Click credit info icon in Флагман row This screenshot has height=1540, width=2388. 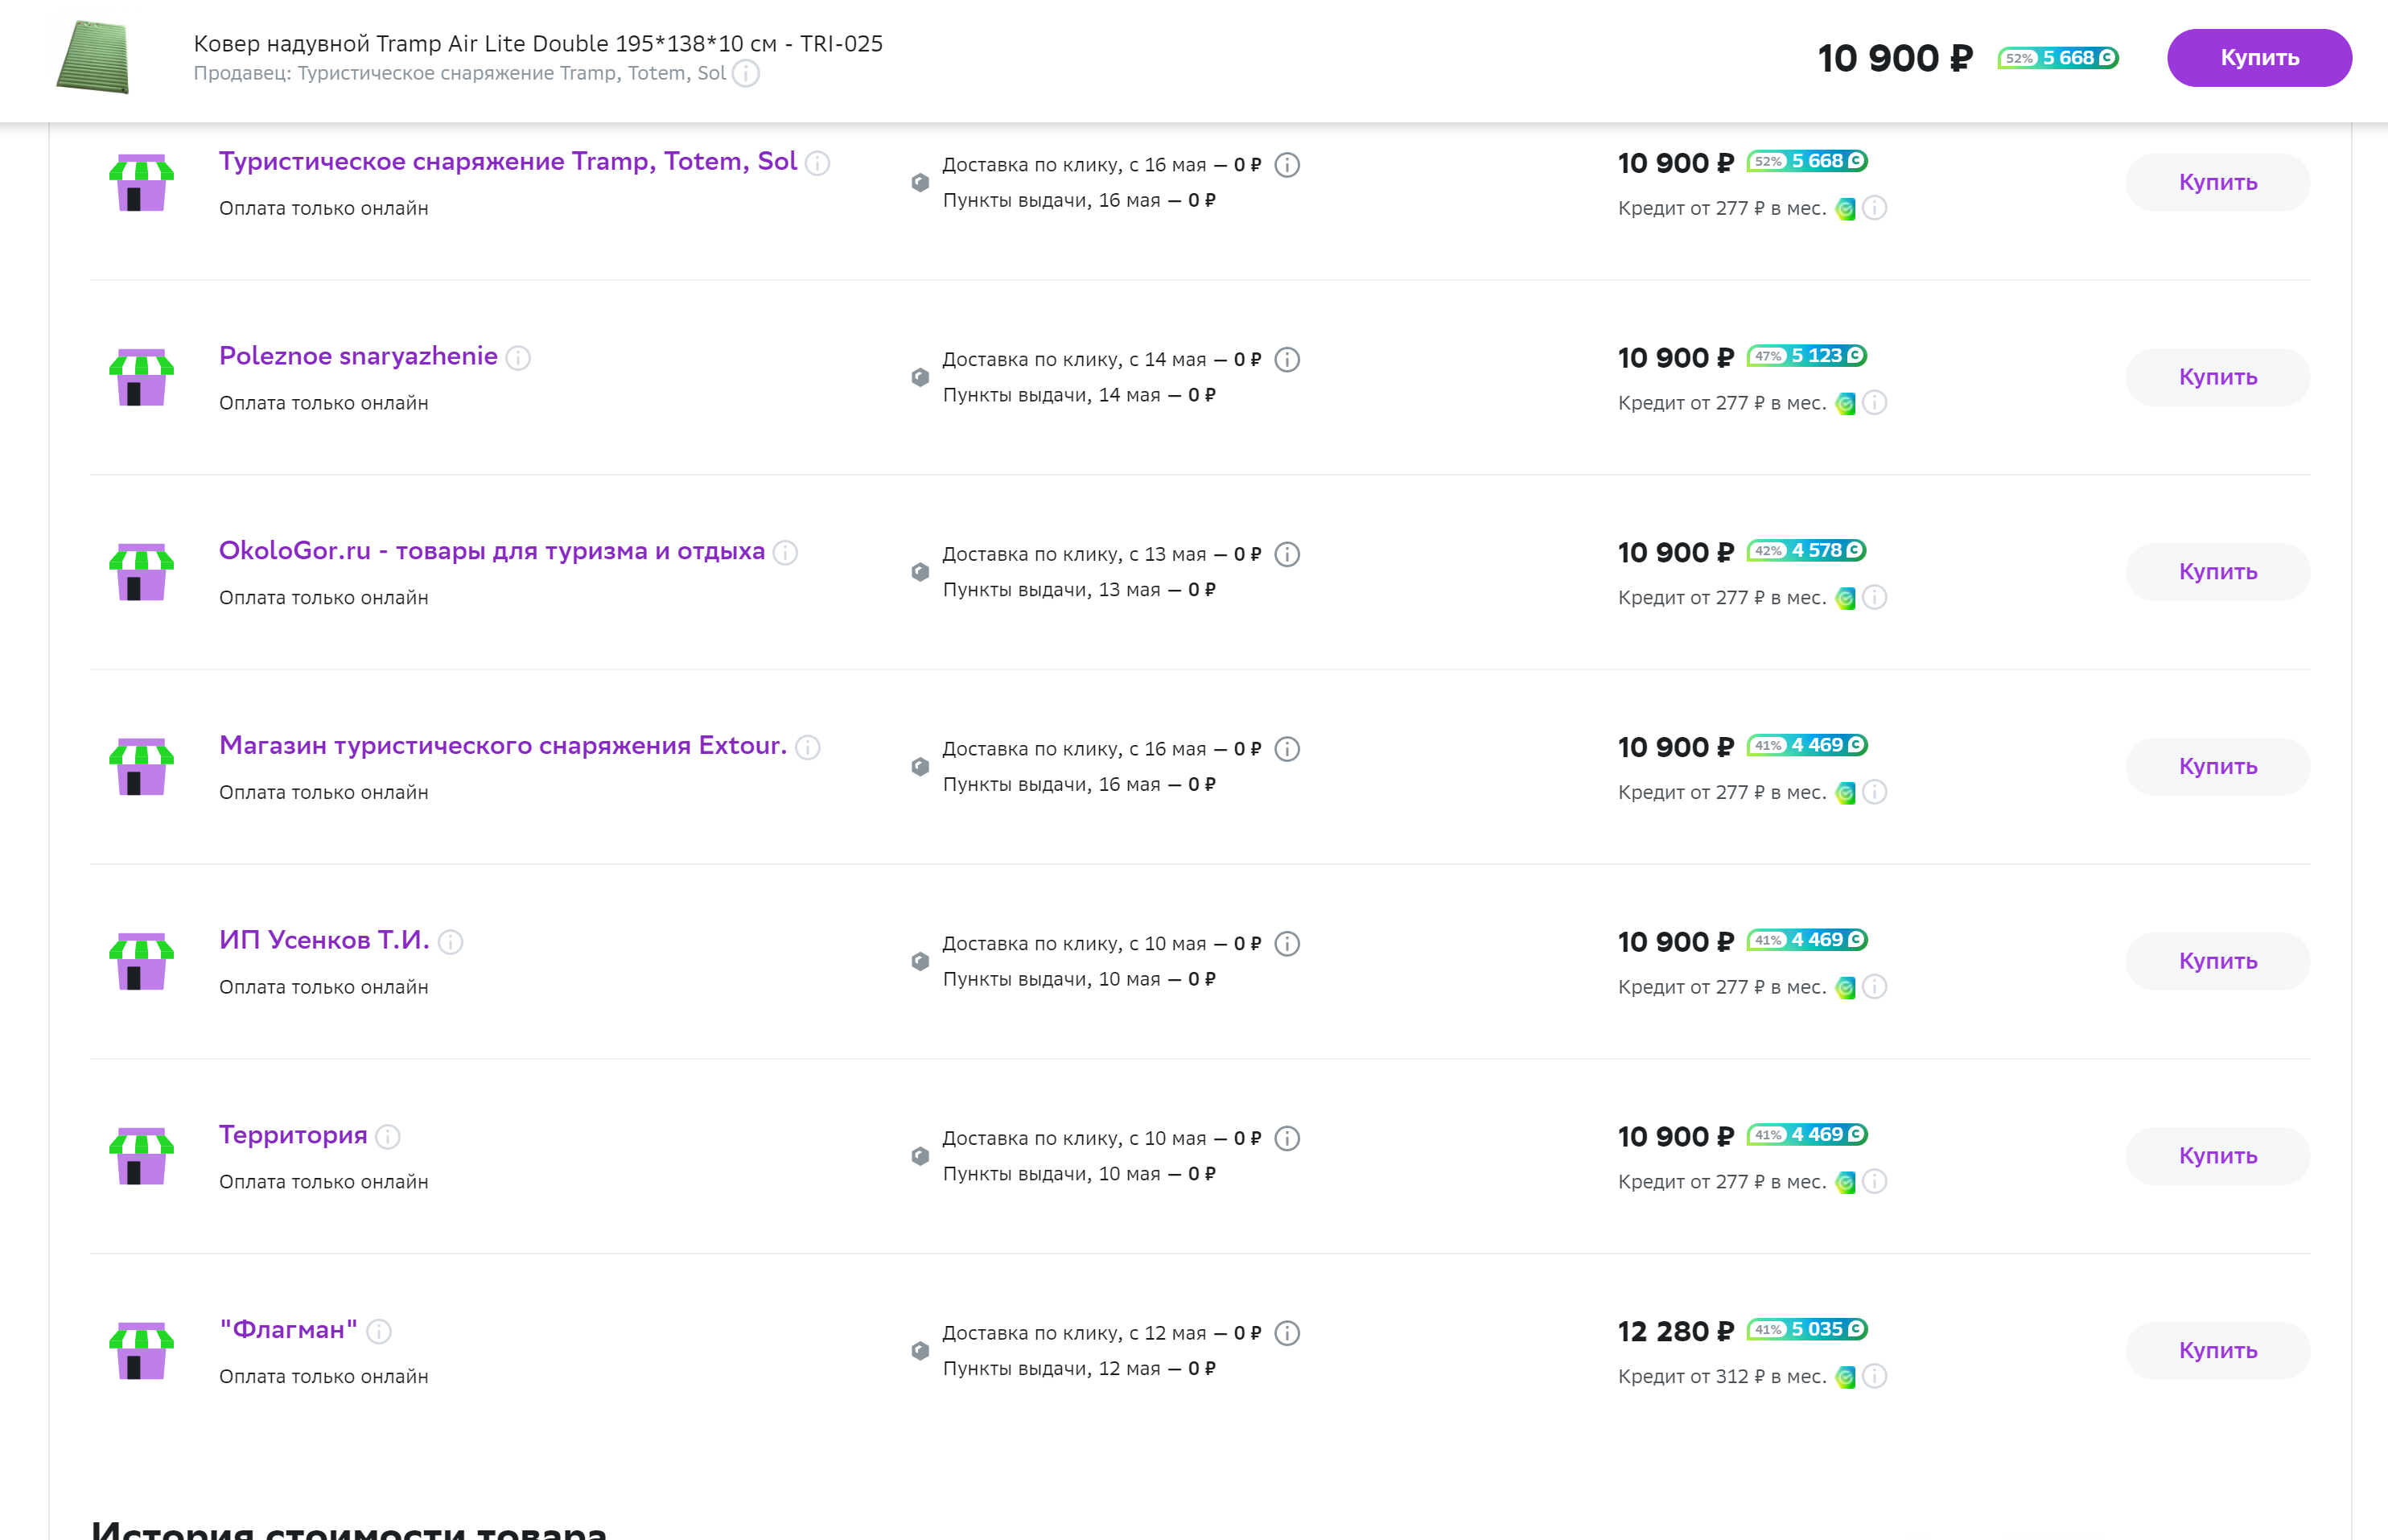coord(1875,1376)
